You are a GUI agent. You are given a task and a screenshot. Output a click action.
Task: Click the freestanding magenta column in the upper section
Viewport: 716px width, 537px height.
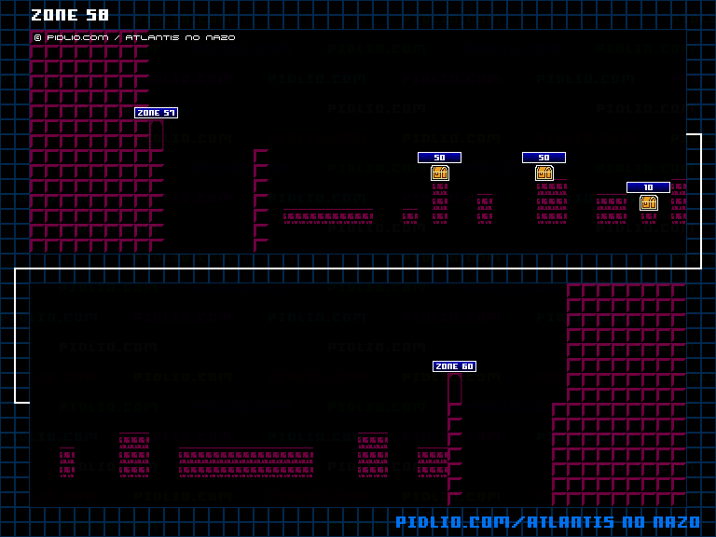click(x=260, y=200)
